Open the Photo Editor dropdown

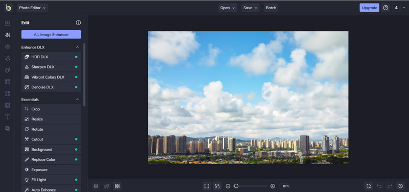pyautogui.click(x=33, y=8)
